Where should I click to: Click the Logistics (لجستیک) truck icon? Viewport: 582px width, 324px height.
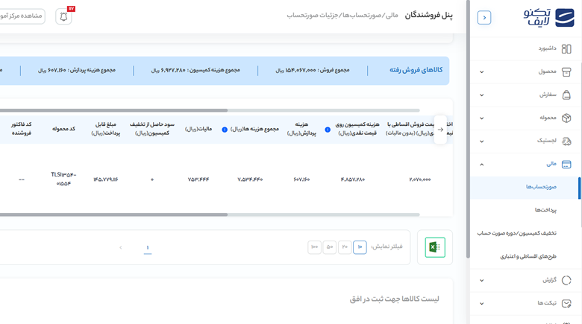[566, 141]
